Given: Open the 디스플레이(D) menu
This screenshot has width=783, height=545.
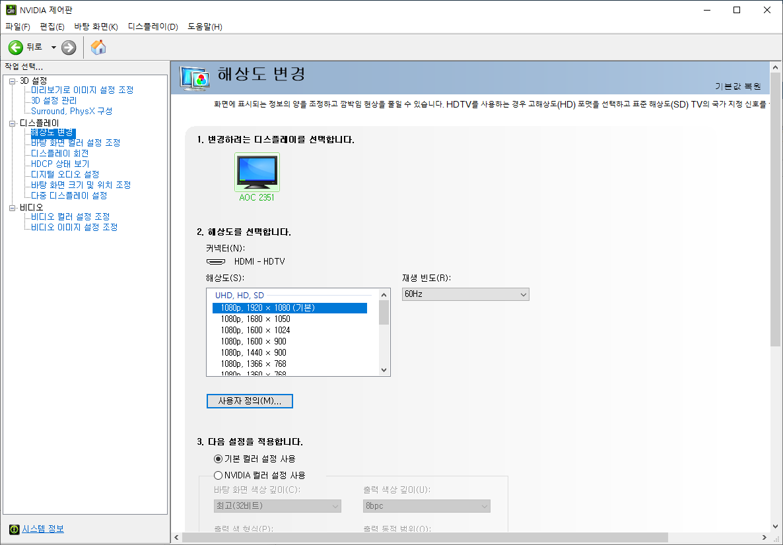Looking at the screenshot, I should coord(153,27).
